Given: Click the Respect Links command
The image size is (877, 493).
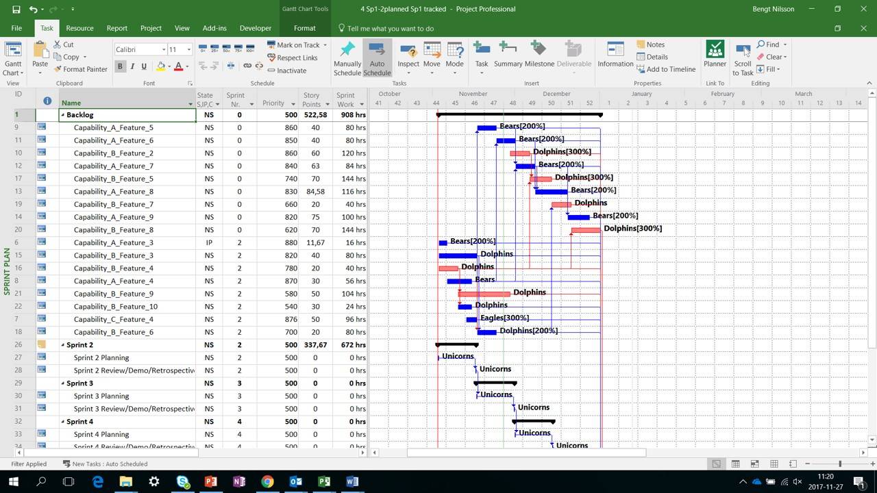Looking at the screenshot, I should pos(292,58).
